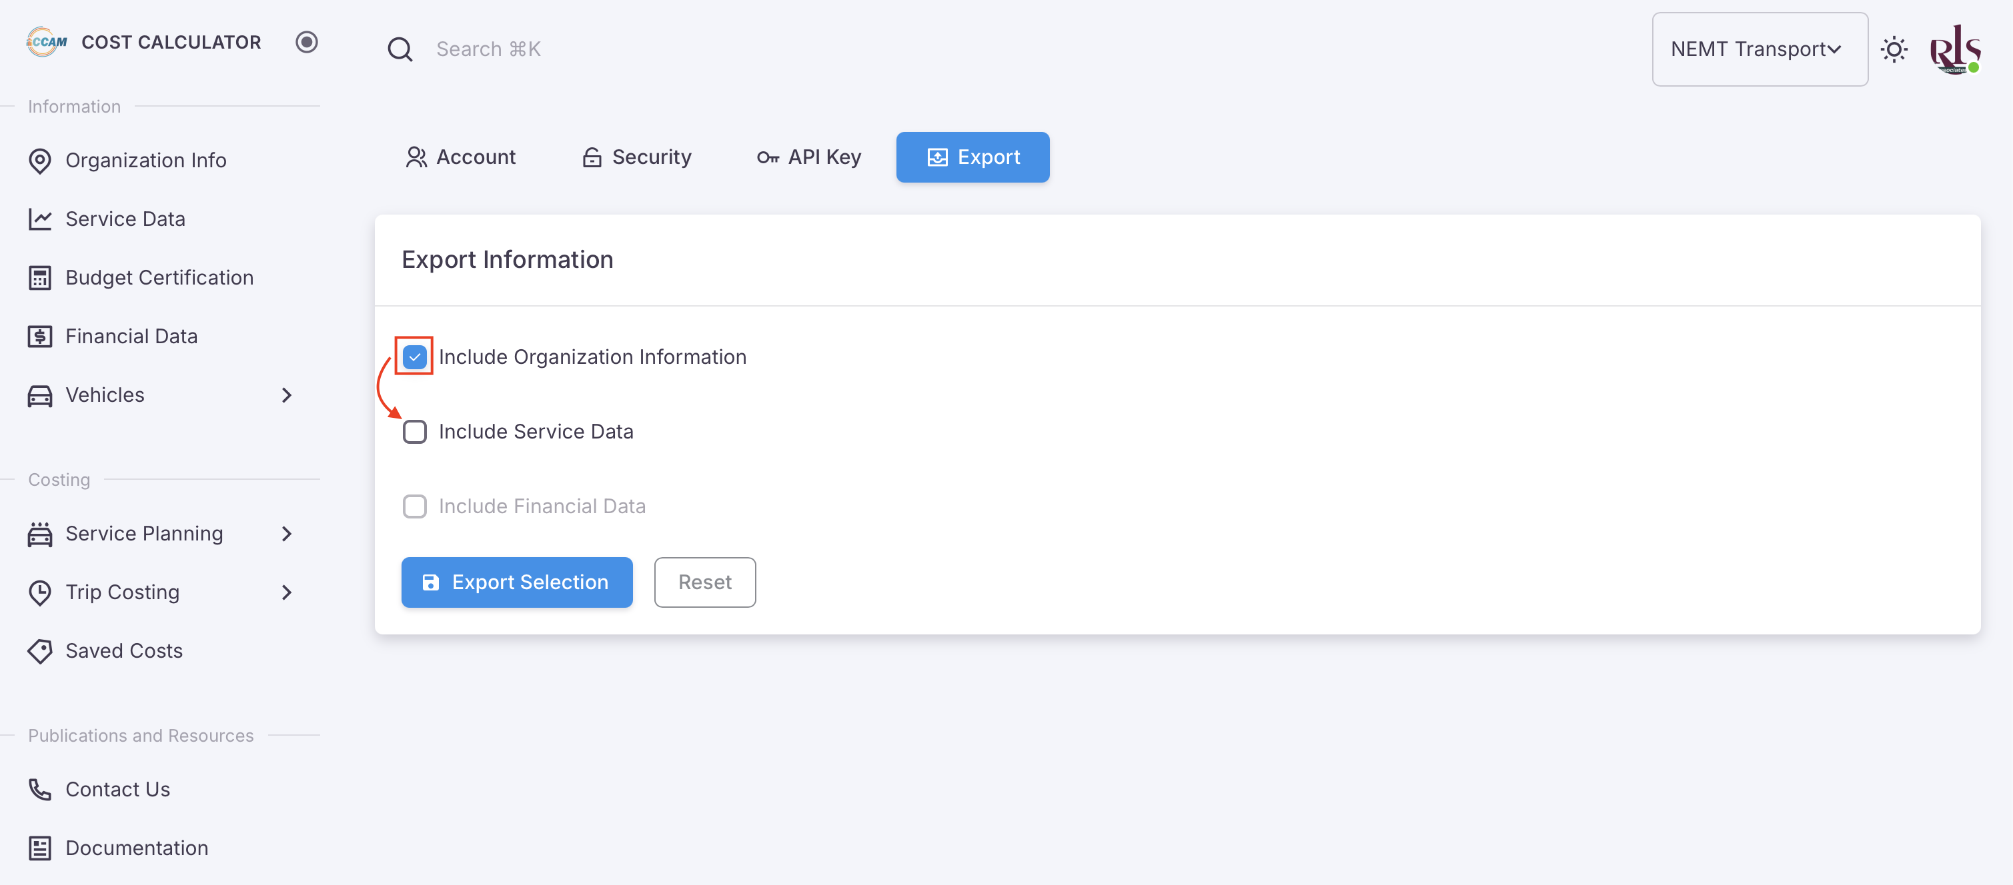2013x885 pixels.
Task: Click the Organization Info location pin icon
Action: click(40, 161)
